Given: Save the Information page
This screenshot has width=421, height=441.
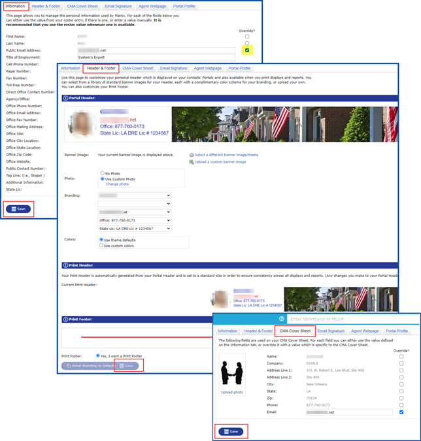Looking at the screenshot, I should 18,209.
